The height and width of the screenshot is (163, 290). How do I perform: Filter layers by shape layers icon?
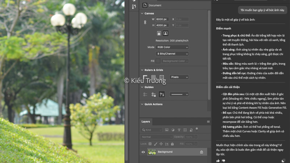pos(185,130)
